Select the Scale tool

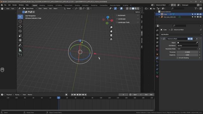coord(20,35)
